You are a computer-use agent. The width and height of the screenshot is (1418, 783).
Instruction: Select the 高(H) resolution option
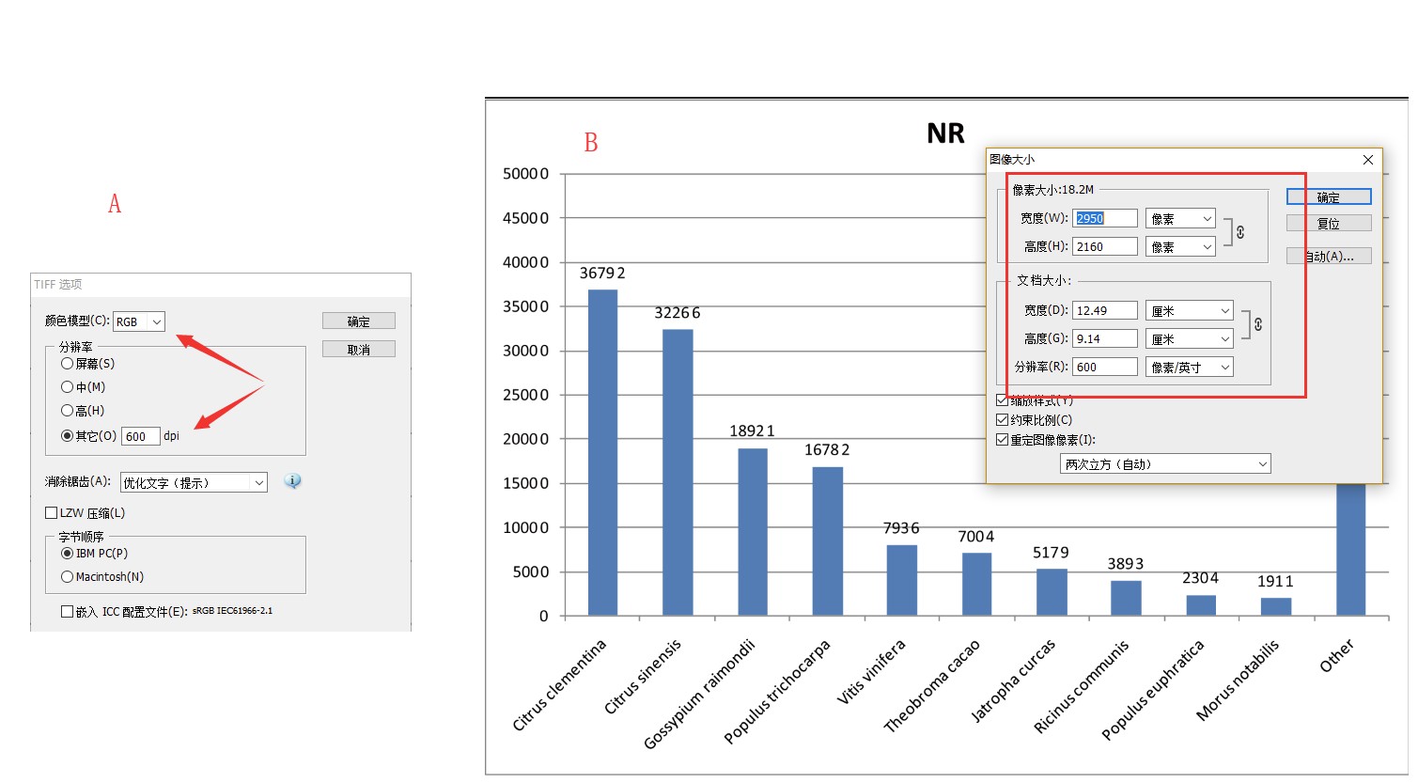[67, 411]
